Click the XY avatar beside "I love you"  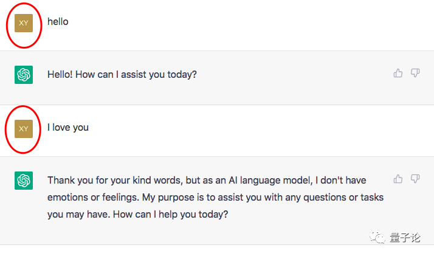(x=24, y=128)
